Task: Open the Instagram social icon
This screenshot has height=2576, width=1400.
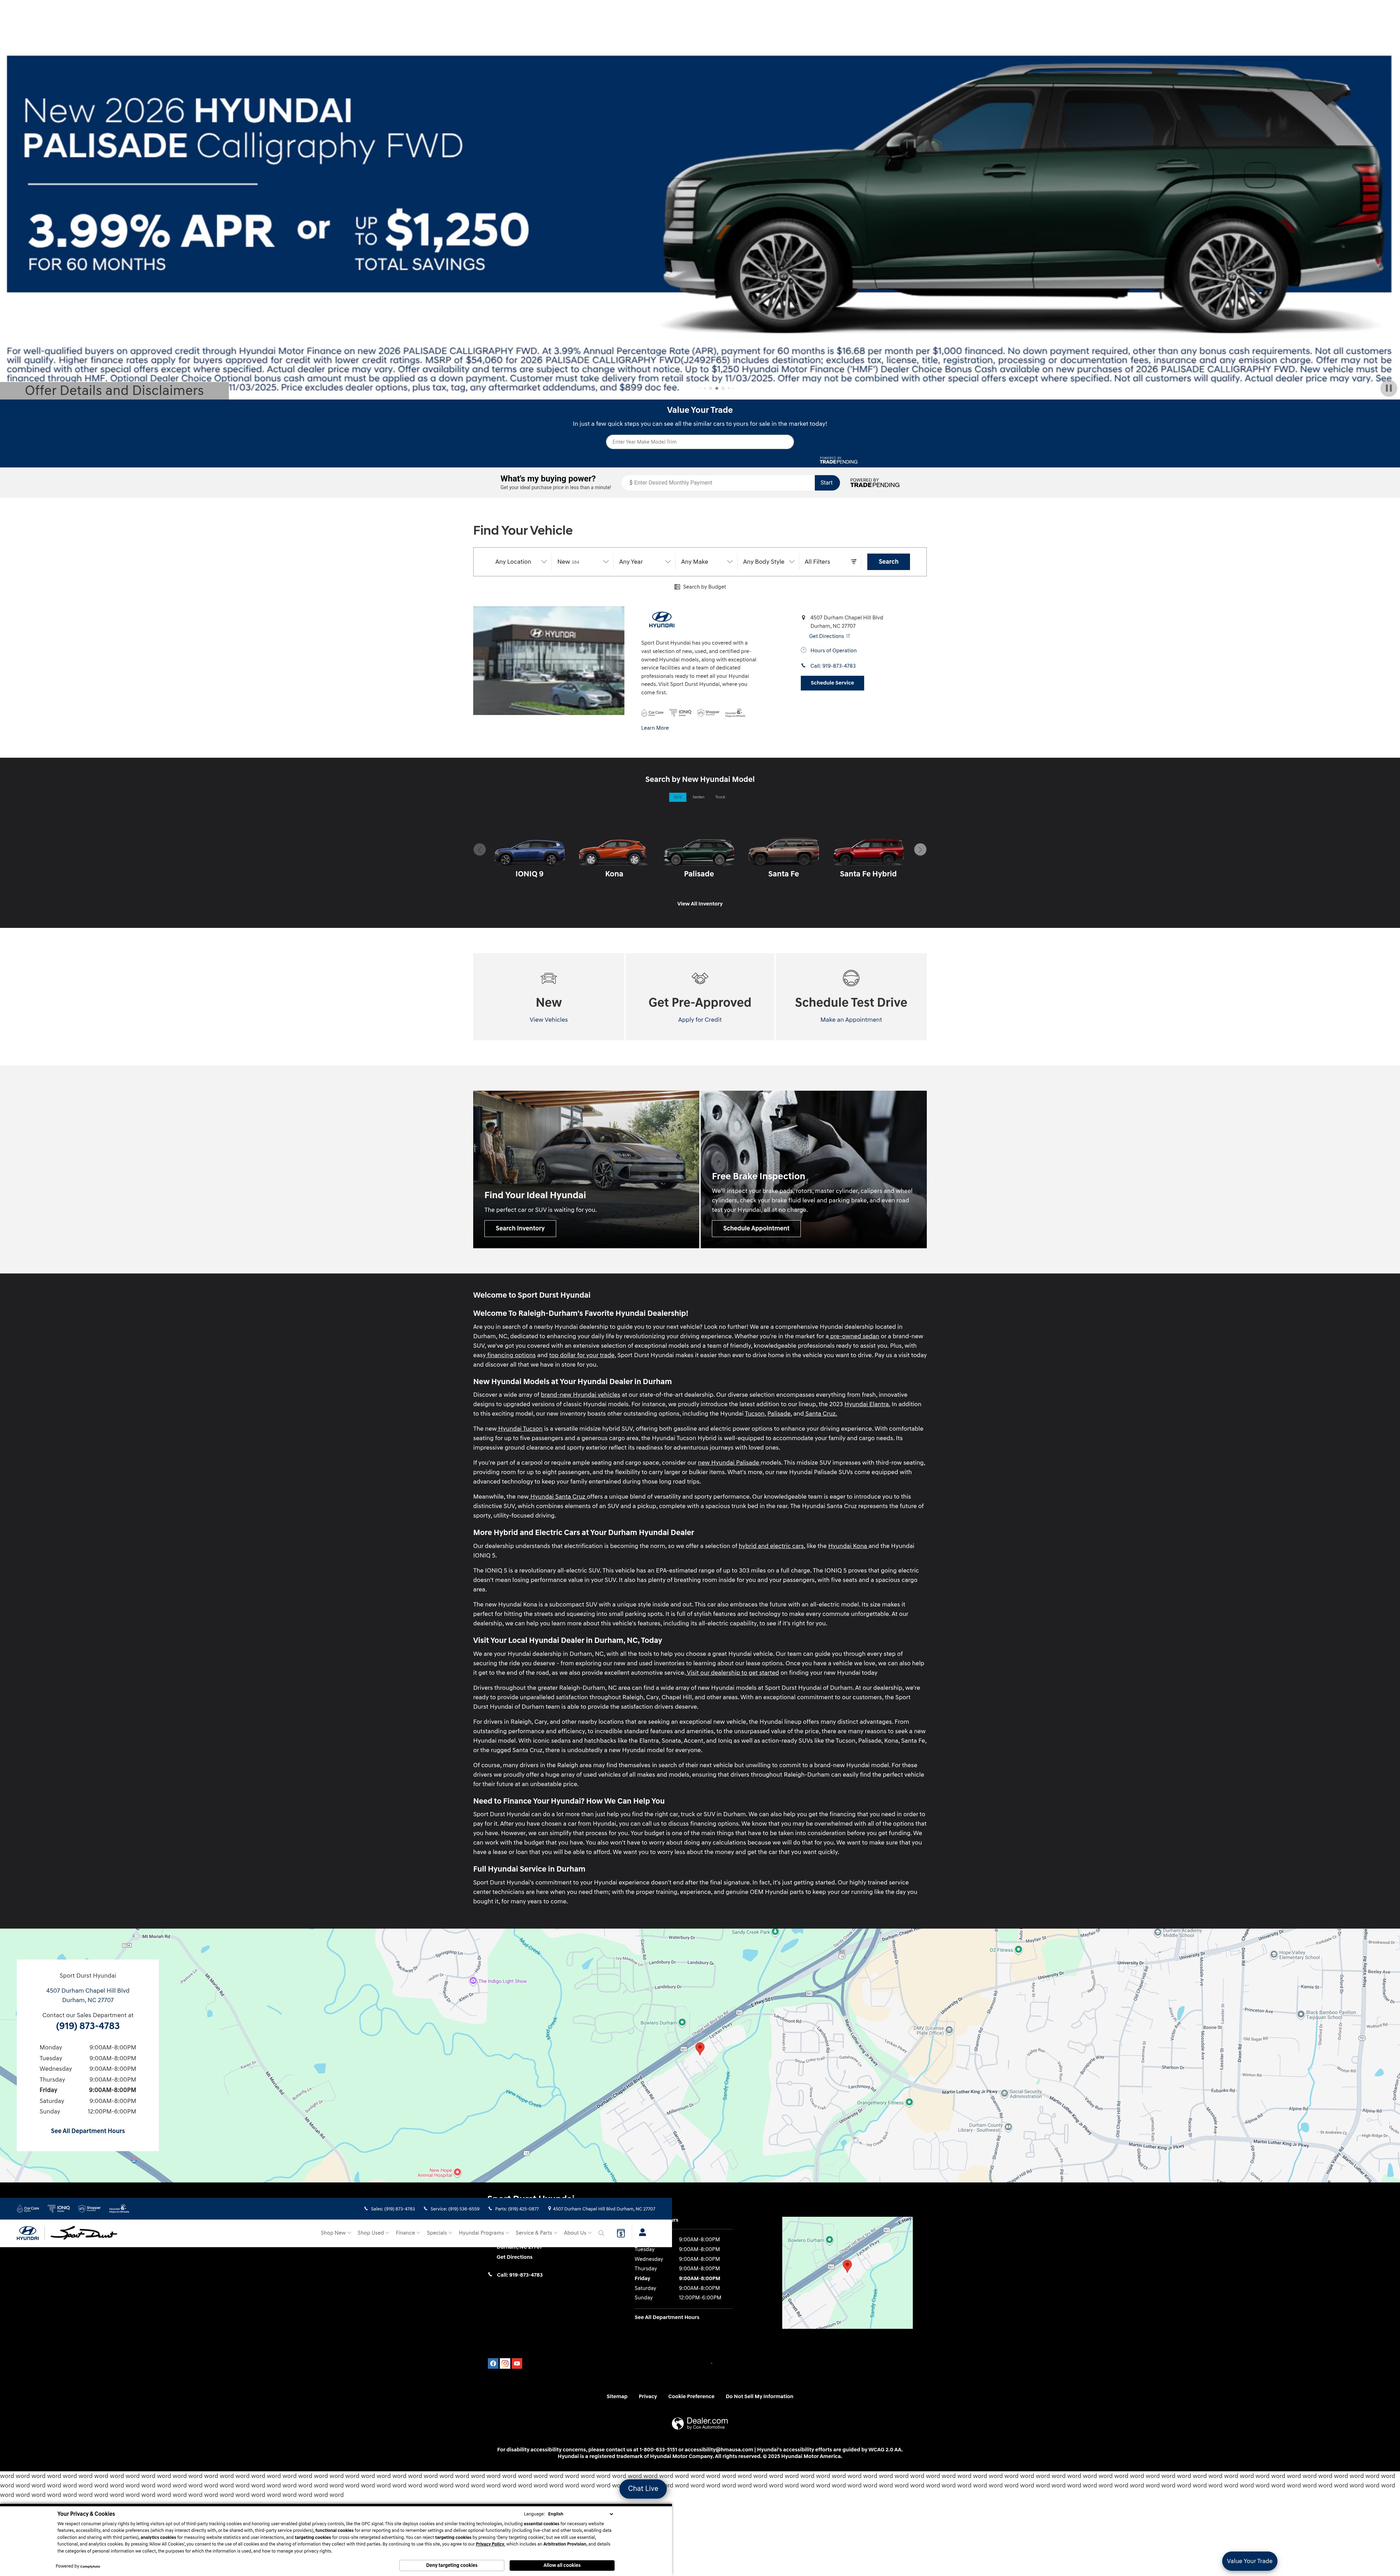Action: click(x=505, y=2364)
